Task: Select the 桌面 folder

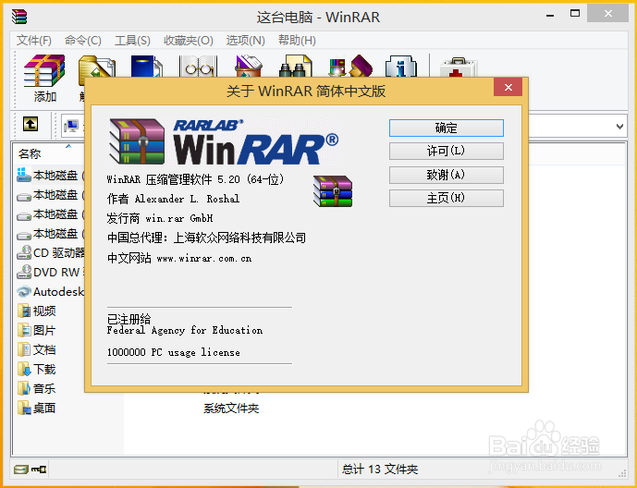Action: pyautogui.click(x=37, y=409)
